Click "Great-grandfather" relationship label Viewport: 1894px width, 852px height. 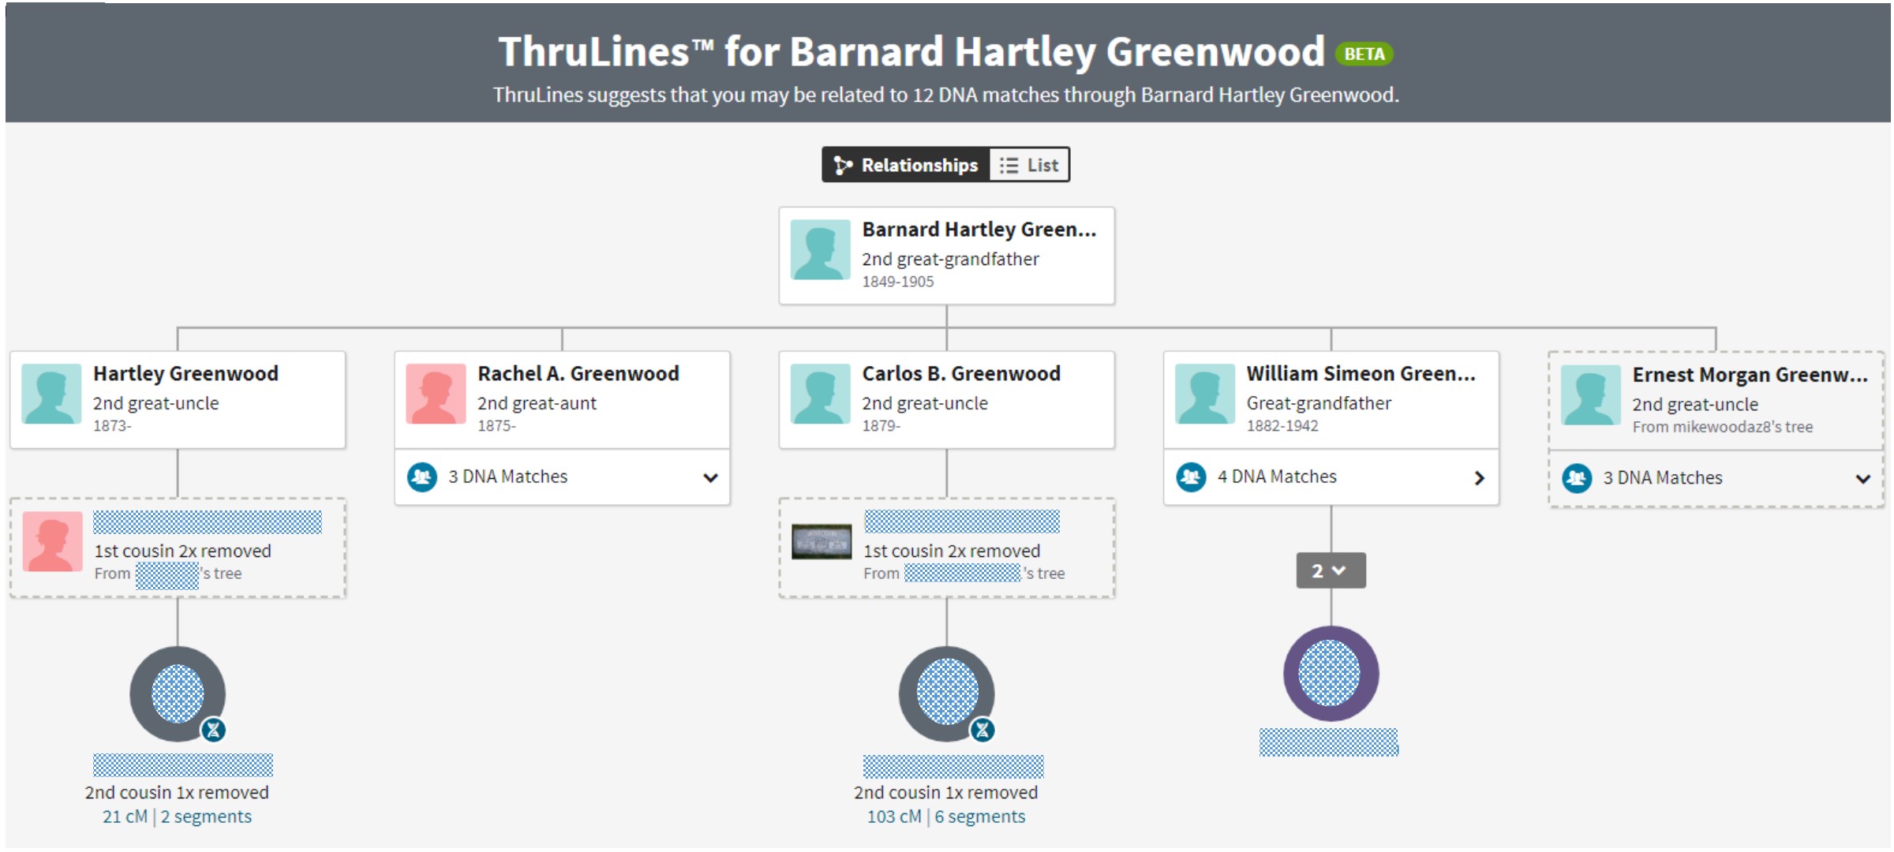coord(1319,403)
